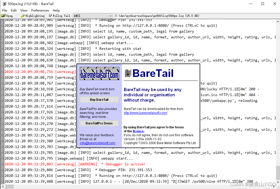Open the Help menu
This screenshot has height=189, width=280.
pos(56,10)
